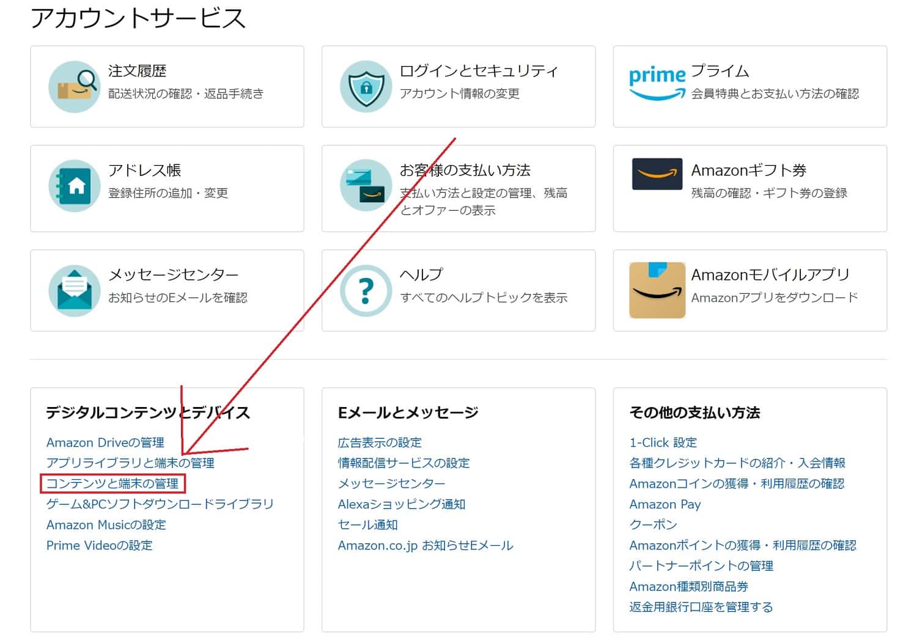Click Amazon Driveの管理 link
The image size is (917, 638).
tap(106, 442)
